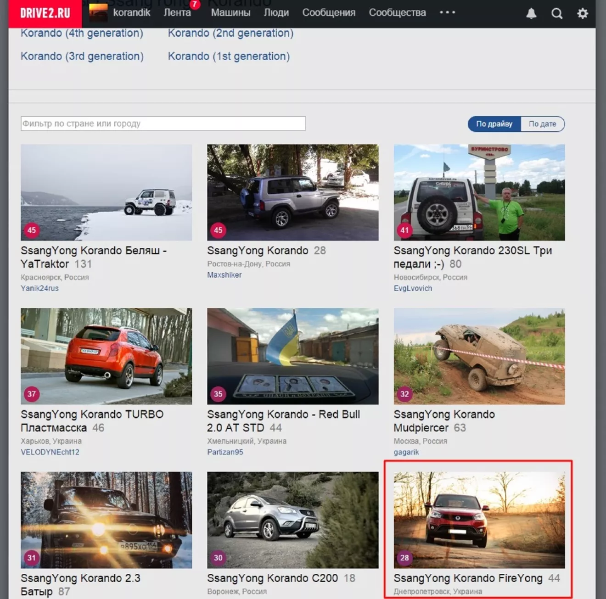Sort cars by По драйву
This screenshot has height=599, width=606.
[x=494, y=124]
